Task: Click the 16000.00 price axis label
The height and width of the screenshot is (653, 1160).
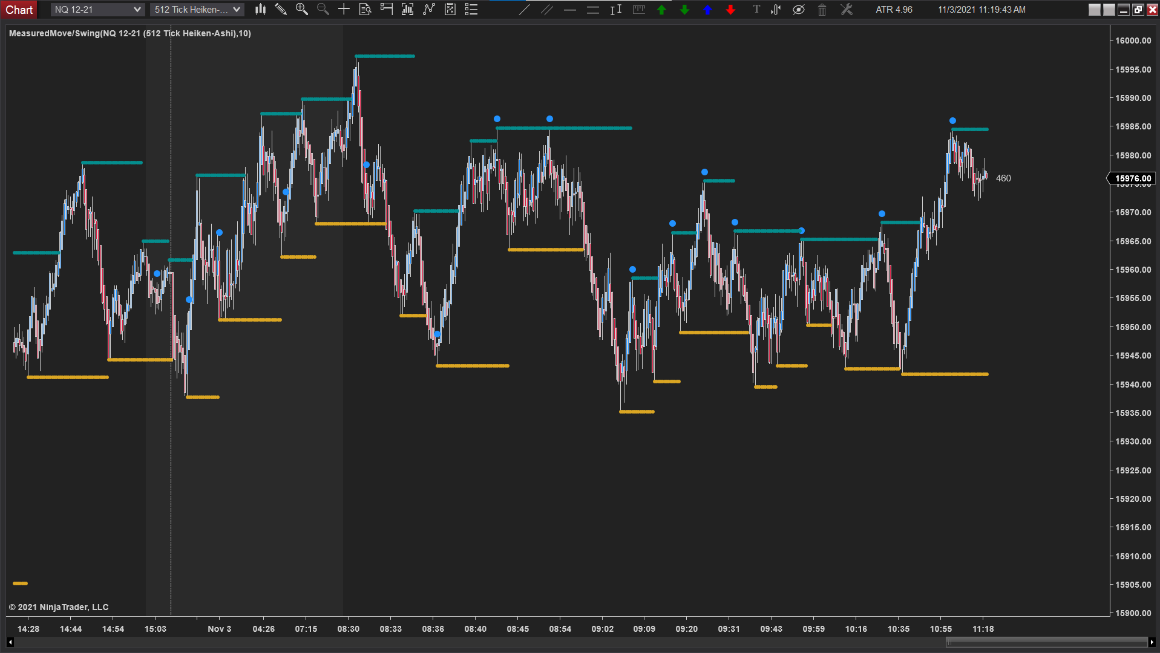Action: point(1133,41)
